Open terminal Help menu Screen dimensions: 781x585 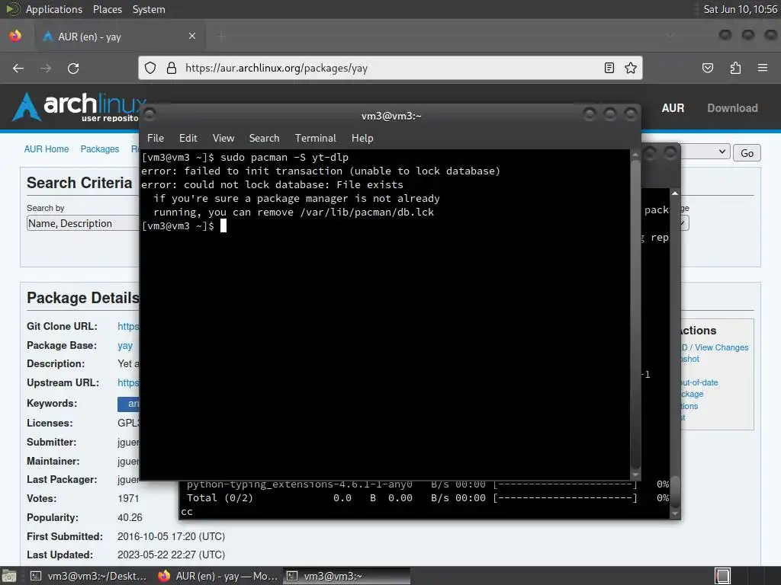(x=362, y=139)
